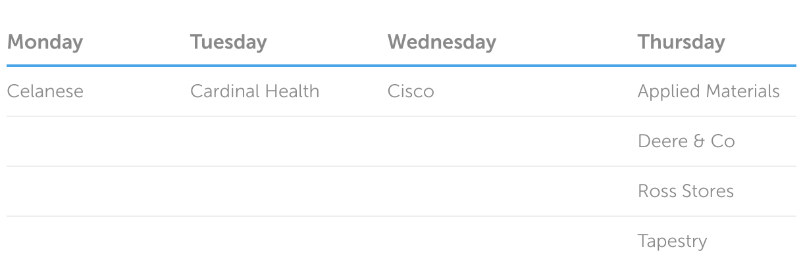Open Applied Materials in Thursday column
Screen dimensions: 803x272
(x=709, y=91)
